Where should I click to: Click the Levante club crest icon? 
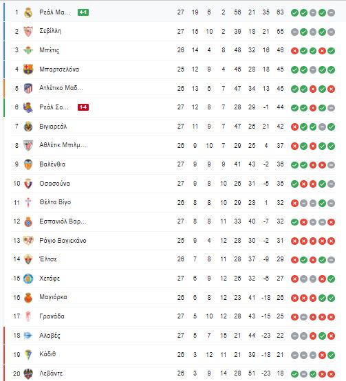pos(28,373)
